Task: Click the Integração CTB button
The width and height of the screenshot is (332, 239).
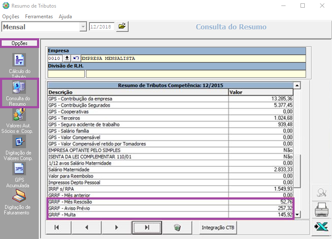Action: click(218, 228)
